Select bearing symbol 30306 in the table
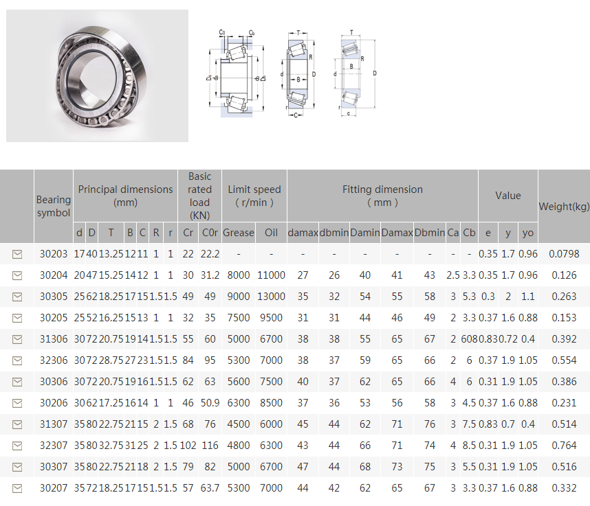 (x=54, y=382)
